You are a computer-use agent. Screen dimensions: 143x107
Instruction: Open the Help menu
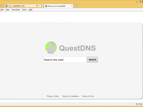pyautogui.click(x=31, y=10)
